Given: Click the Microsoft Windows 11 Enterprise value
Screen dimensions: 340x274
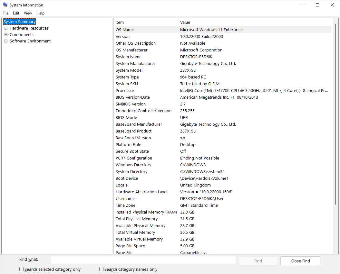Looking at the screenshot, I should (211, 30).
